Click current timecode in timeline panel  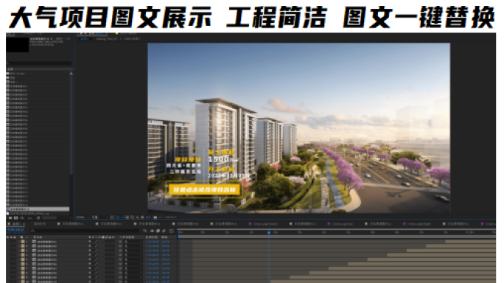pyautogui.click(x=15, y=230)
